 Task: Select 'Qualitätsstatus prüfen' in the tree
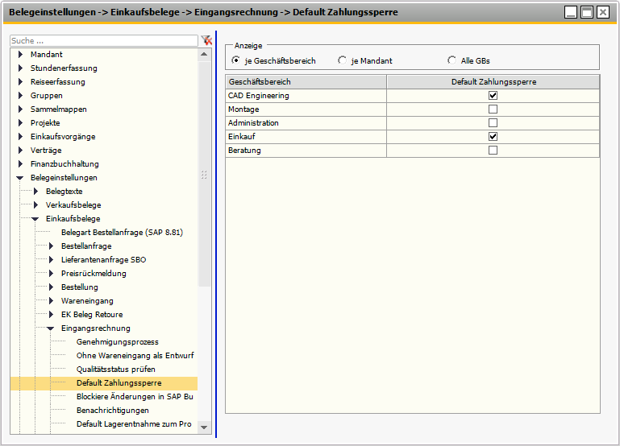(x=115, y=370)
